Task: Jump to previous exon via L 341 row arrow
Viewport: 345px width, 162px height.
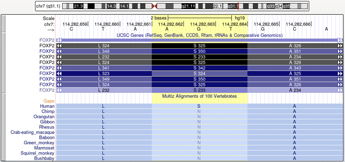Action: (59, 68)
